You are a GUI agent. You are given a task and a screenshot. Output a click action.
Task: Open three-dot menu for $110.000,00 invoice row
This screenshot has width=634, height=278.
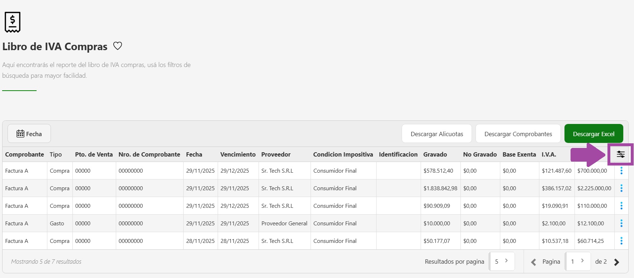621,206
